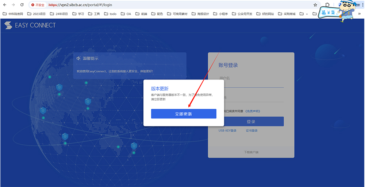Viewport: 365px width, 187px height.
Task: Expand the bookmarks overflow chevron
Action: (x=359, y=14)
